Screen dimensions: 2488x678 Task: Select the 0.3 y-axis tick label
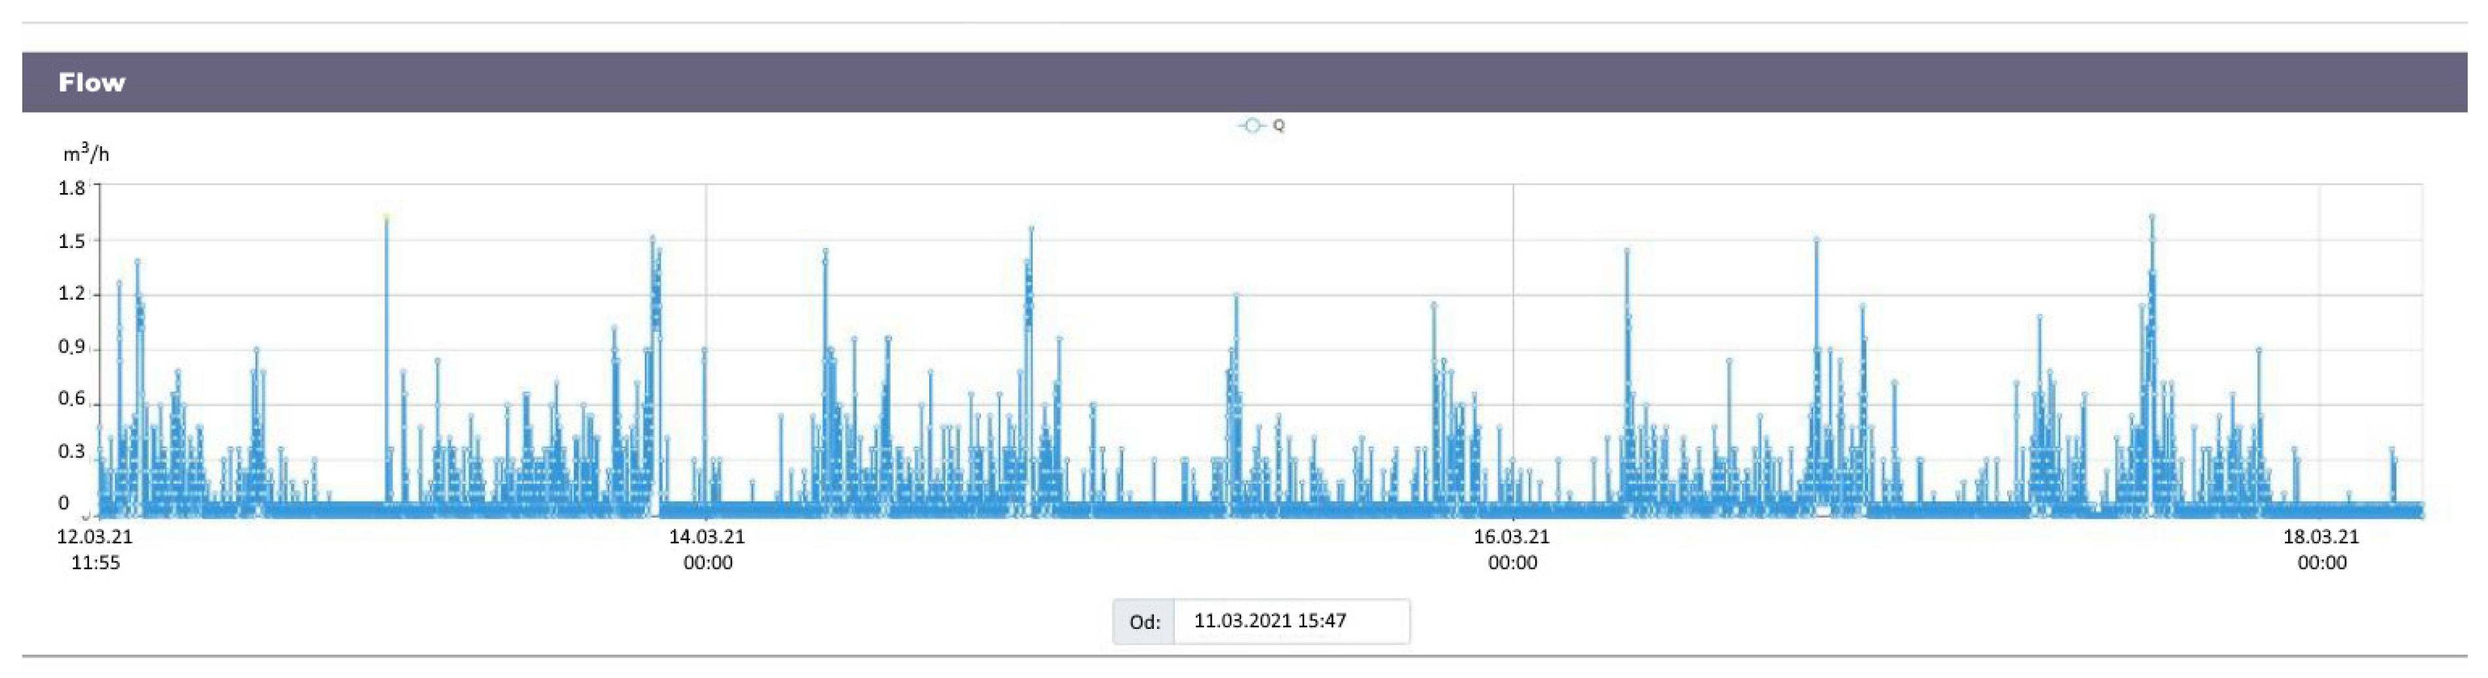tap(71, 452)
